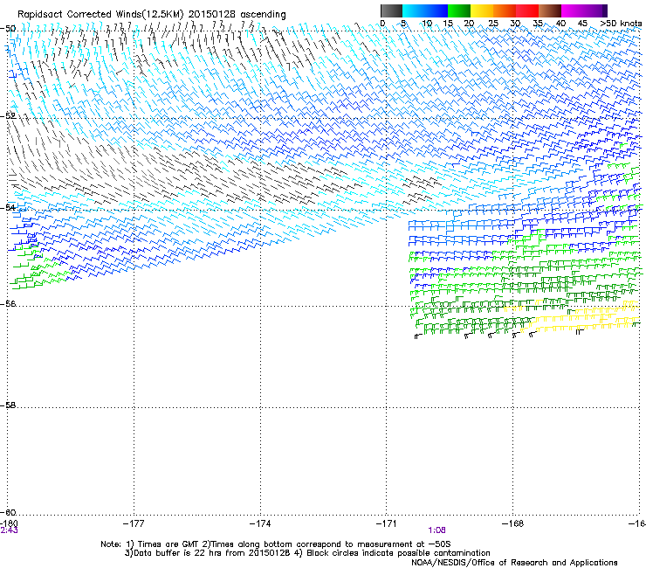Click the gray 0-5 knots legend swatch
The width and height of the screenshot is (646, 568).
coord(391,10)
